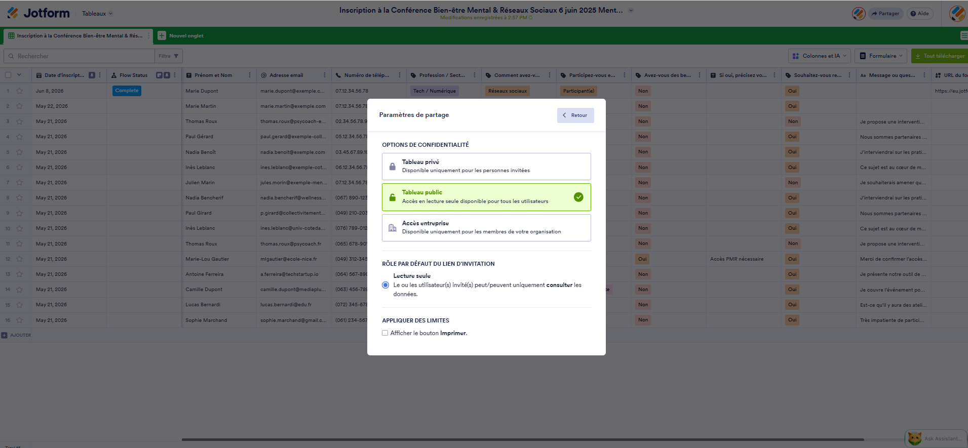Star the Sophie Marchand row
This screenshot has height=448, width=968.
(19, 320)
